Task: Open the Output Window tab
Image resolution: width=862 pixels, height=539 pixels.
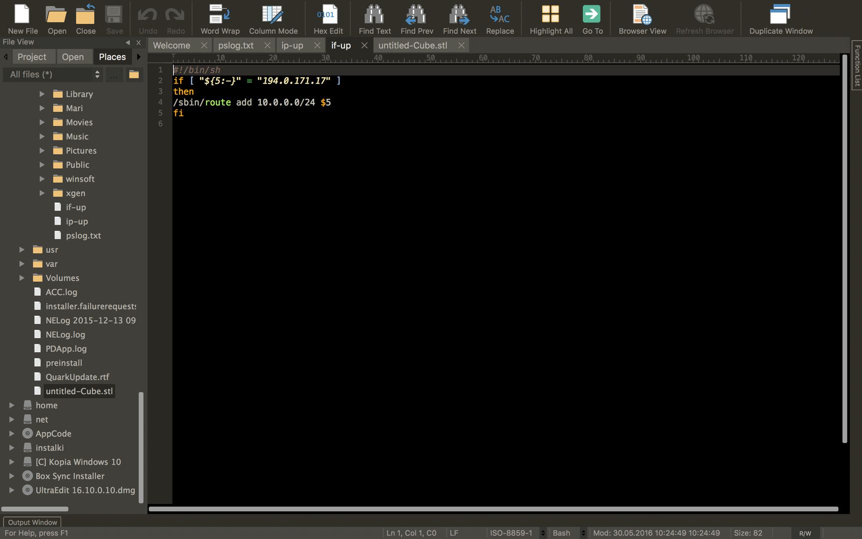Action: (33, 522)
